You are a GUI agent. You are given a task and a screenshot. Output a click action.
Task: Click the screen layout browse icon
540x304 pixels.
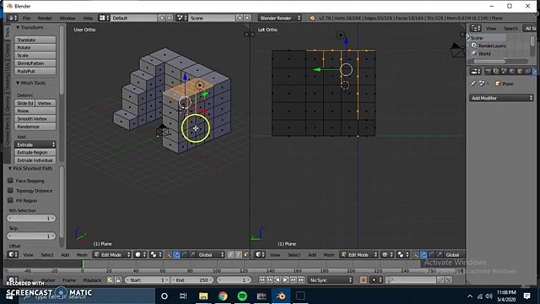tap(104, 18)
